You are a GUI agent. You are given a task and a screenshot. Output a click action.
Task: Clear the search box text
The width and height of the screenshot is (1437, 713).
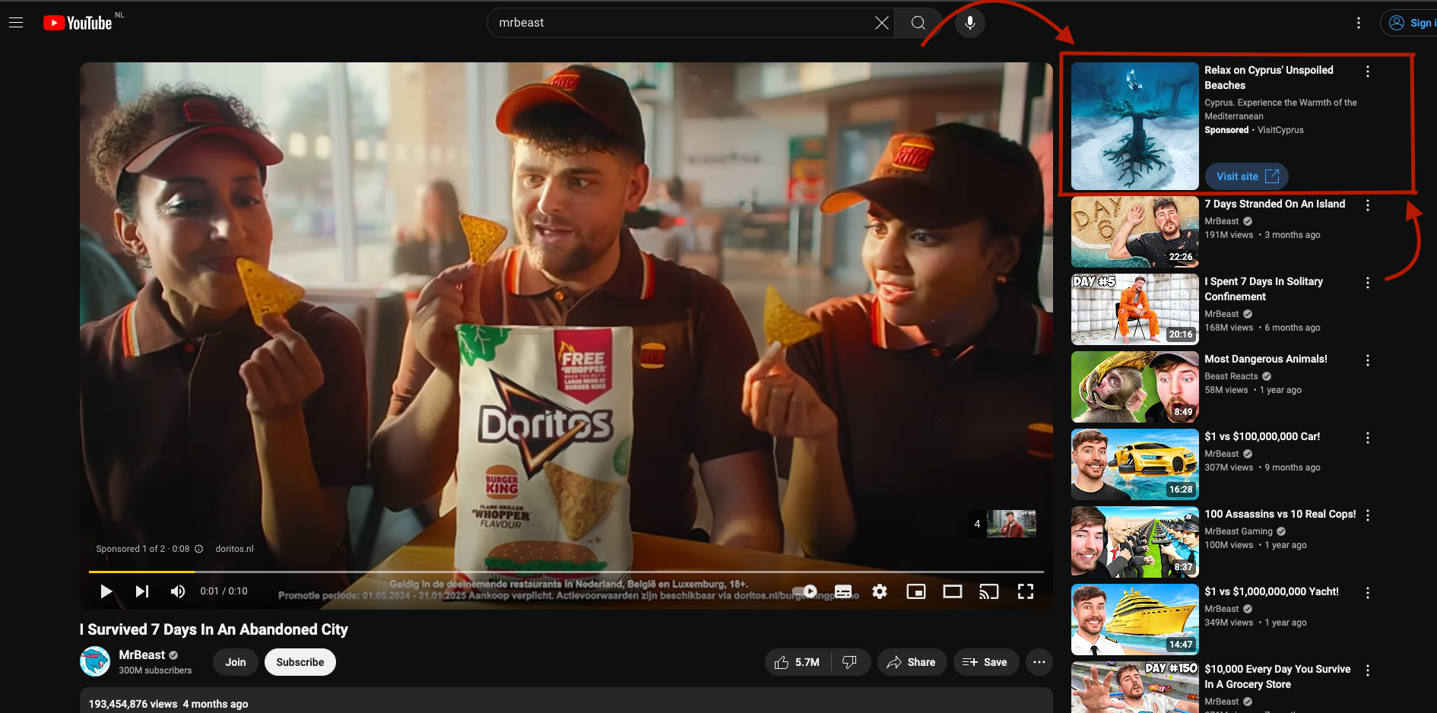881,23
